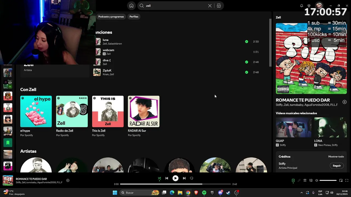The image size is (351, 197).
Task: Open the mini player
Action: pyautogui.click(x=341, y=181)
